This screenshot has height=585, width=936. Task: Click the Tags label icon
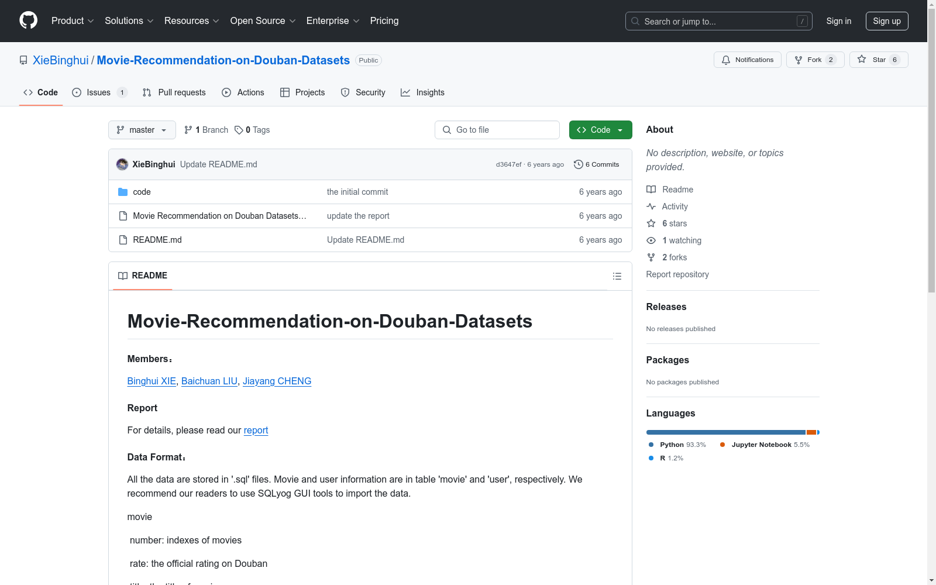pos(239,130)
